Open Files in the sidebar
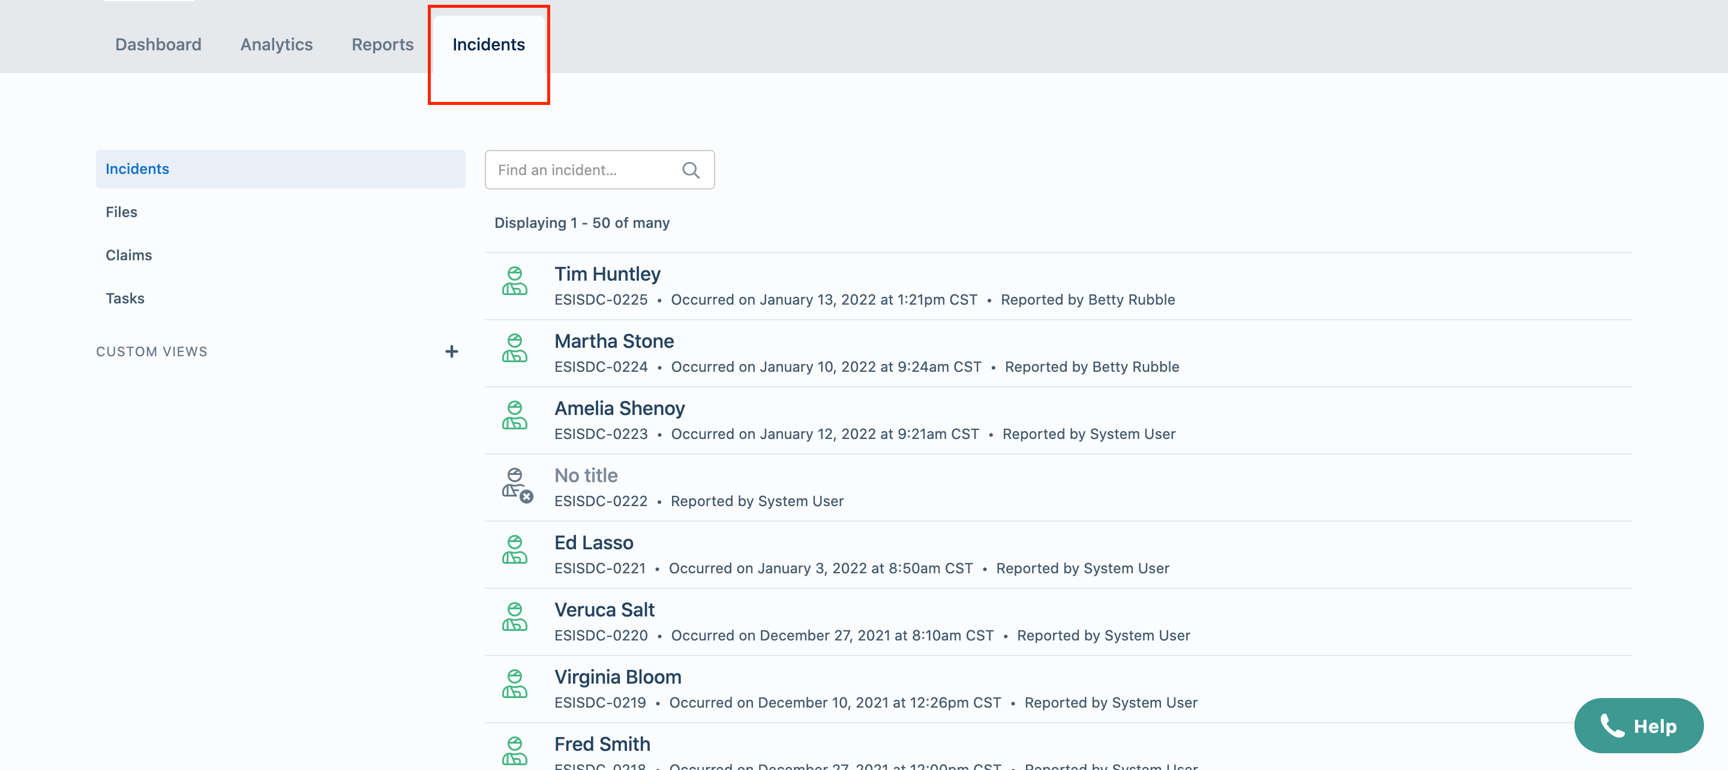 121,212
